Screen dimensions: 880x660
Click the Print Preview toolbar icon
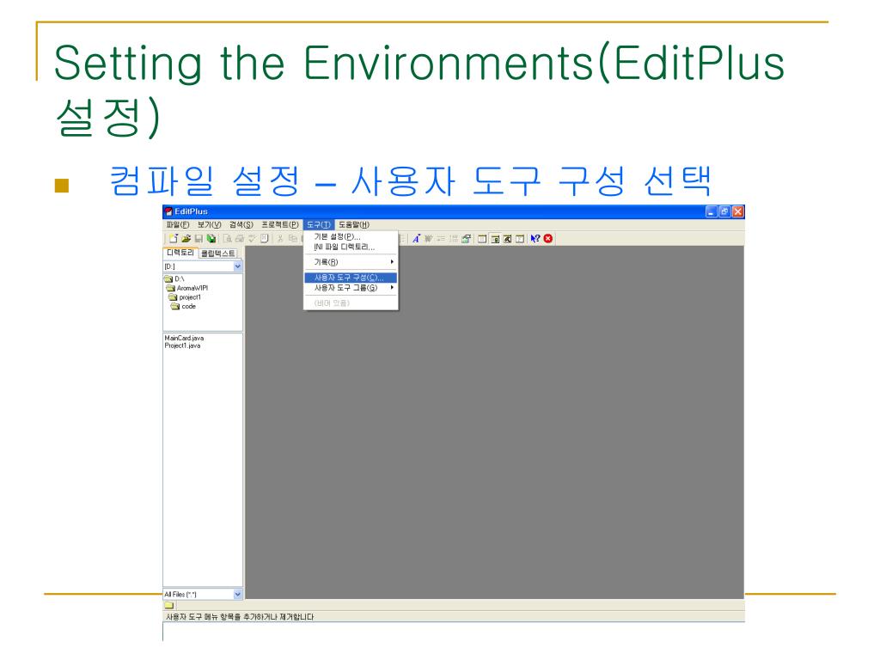(x=229, y=239)
